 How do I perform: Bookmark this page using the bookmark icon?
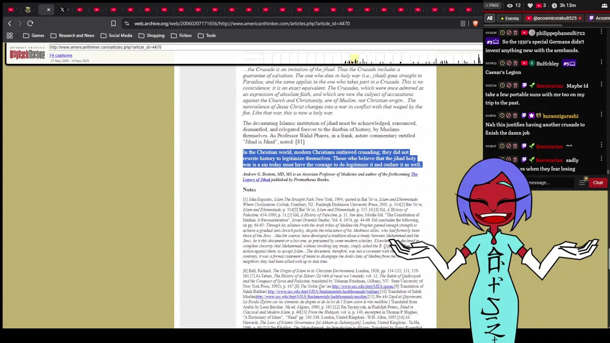113,23
